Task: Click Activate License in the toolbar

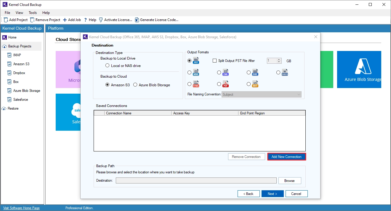Action: 116,20
